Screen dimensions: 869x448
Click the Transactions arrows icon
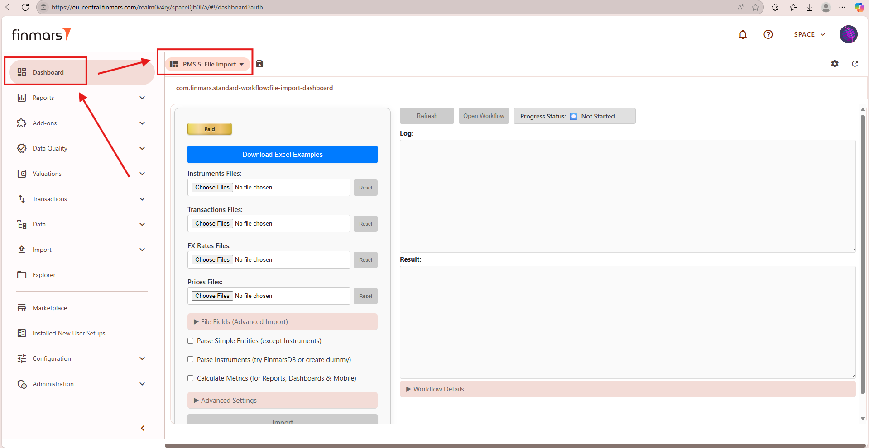(x=22, y=199)
